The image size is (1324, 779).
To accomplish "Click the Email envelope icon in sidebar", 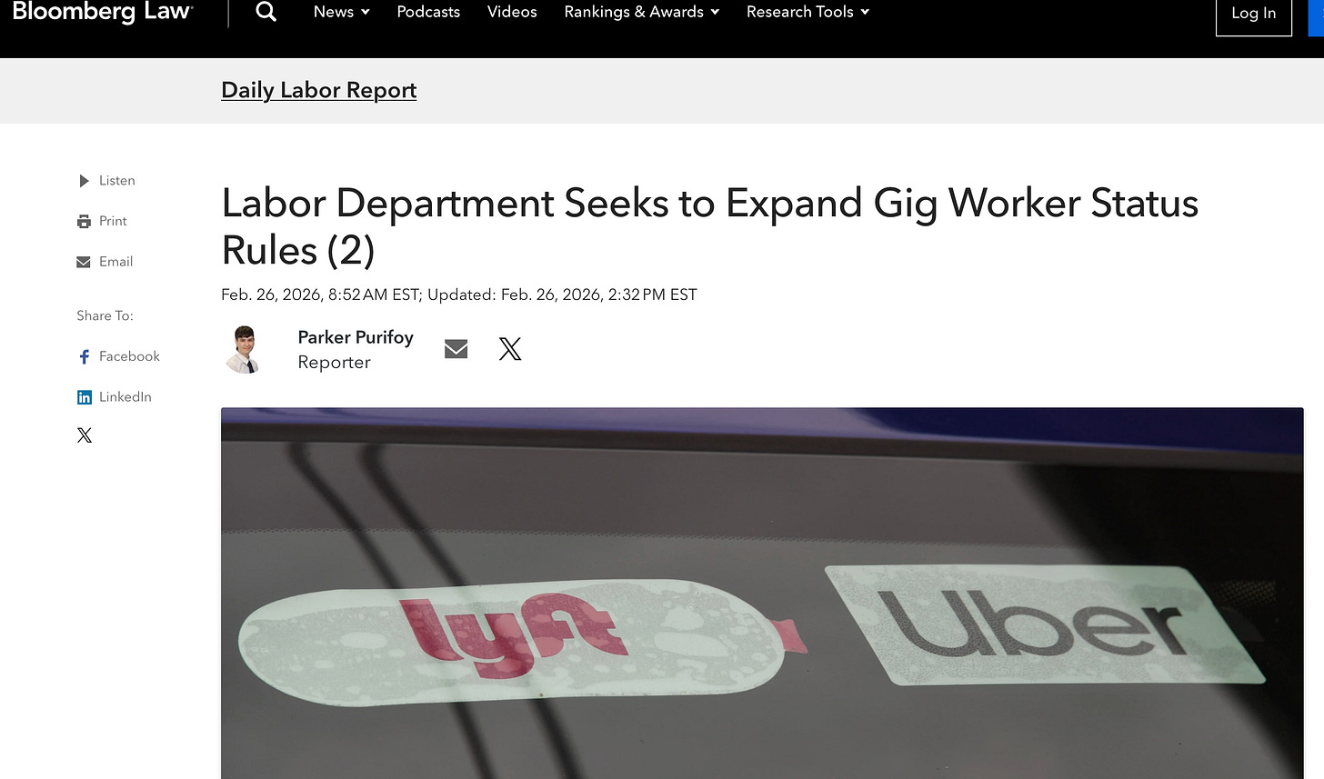I will pos(84,262).
